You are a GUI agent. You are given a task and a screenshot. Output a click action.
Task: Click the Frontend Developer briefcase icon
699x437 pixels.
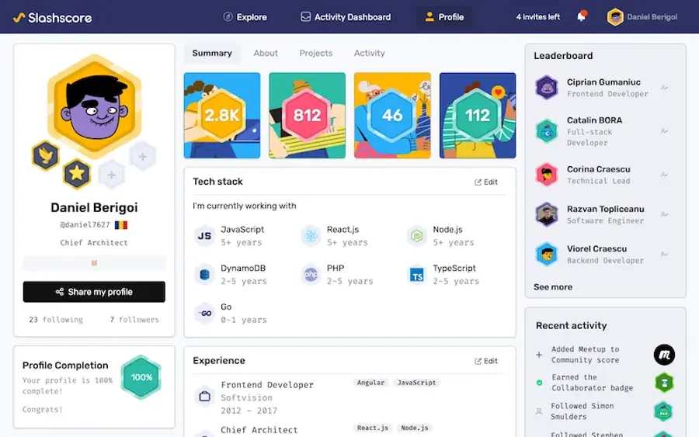click(204, 396)
